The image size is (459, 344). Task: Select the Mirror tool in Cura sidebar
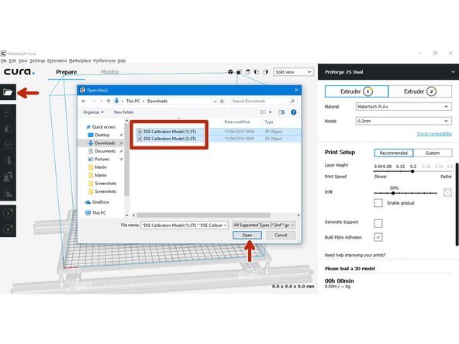pyautogui.click(x=8, y=160)
